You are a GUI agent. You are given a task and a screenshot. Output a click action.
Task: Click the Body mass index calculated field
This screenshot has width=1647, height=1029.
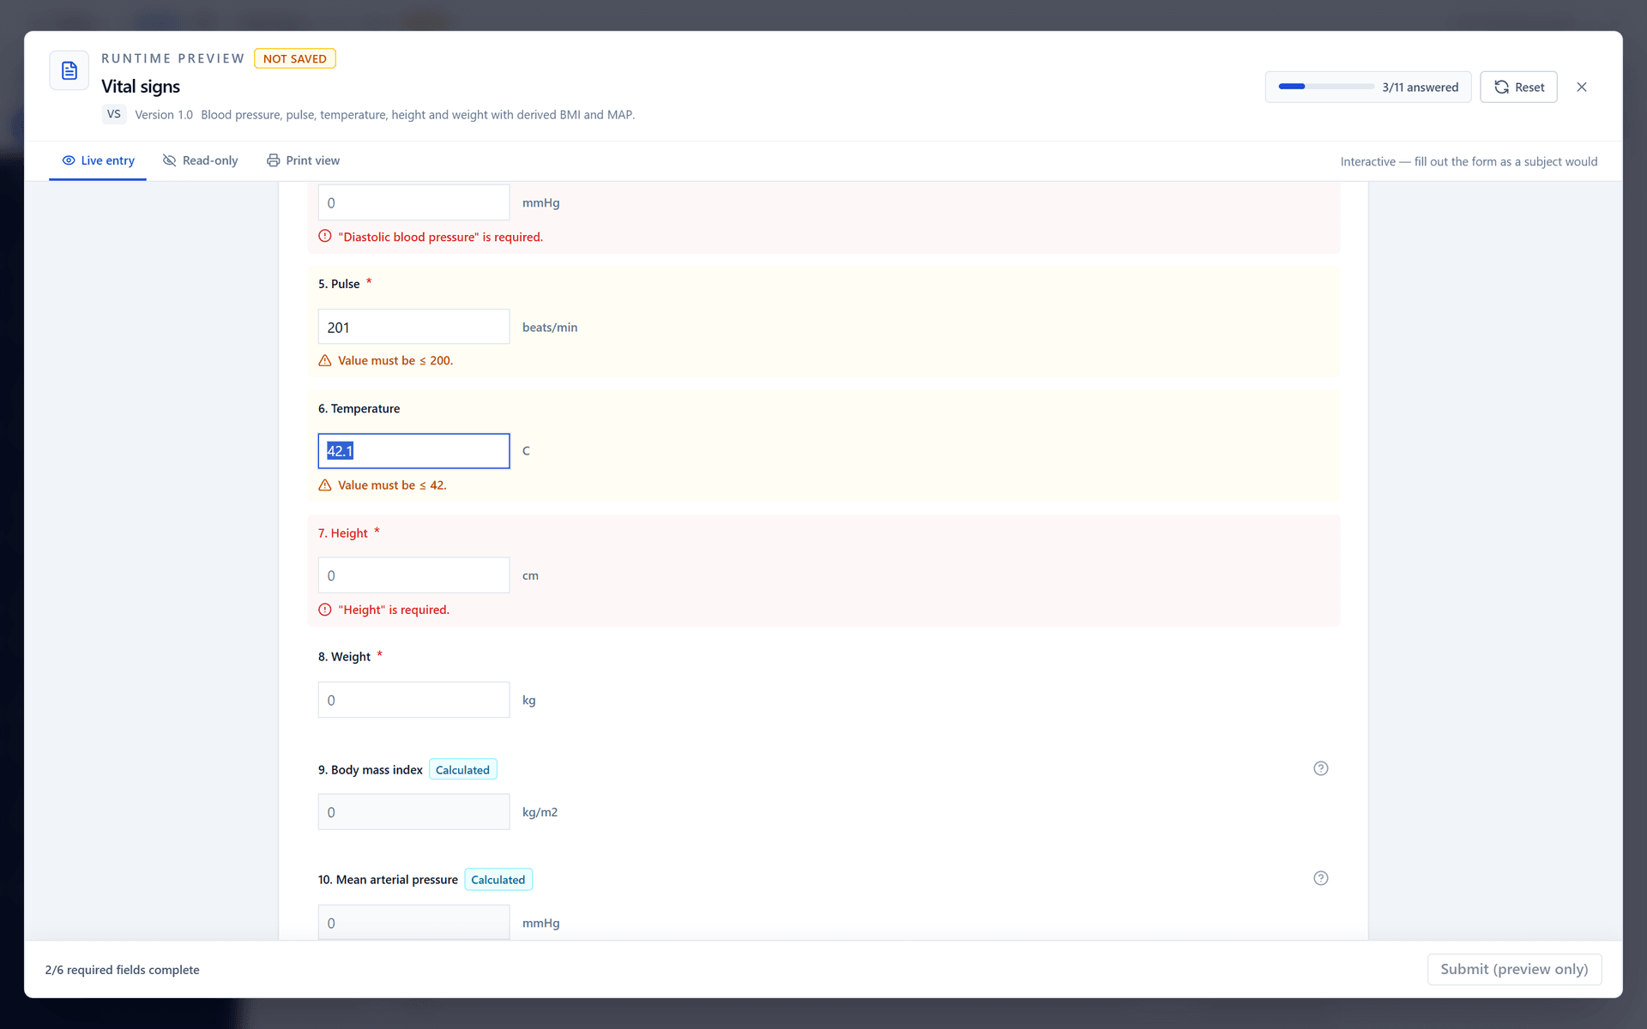pyautogui.click(x=413, y=812)
